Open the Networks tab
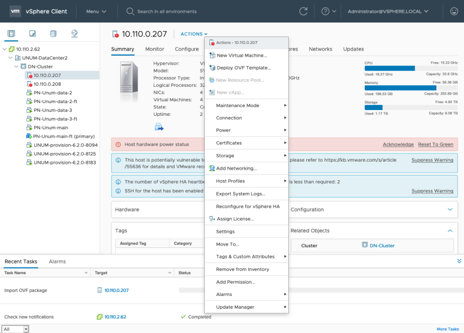Image resolution: width=464 pixels, height=333 pixels. coord(321,49)
